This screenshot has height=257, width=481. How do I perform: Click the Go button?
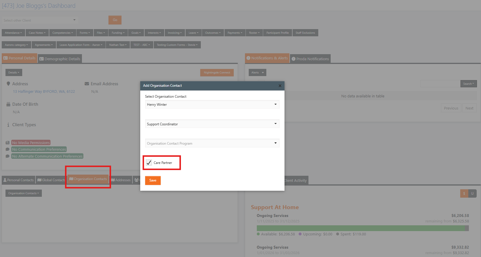pyautogui.click(x=115, y=20)
